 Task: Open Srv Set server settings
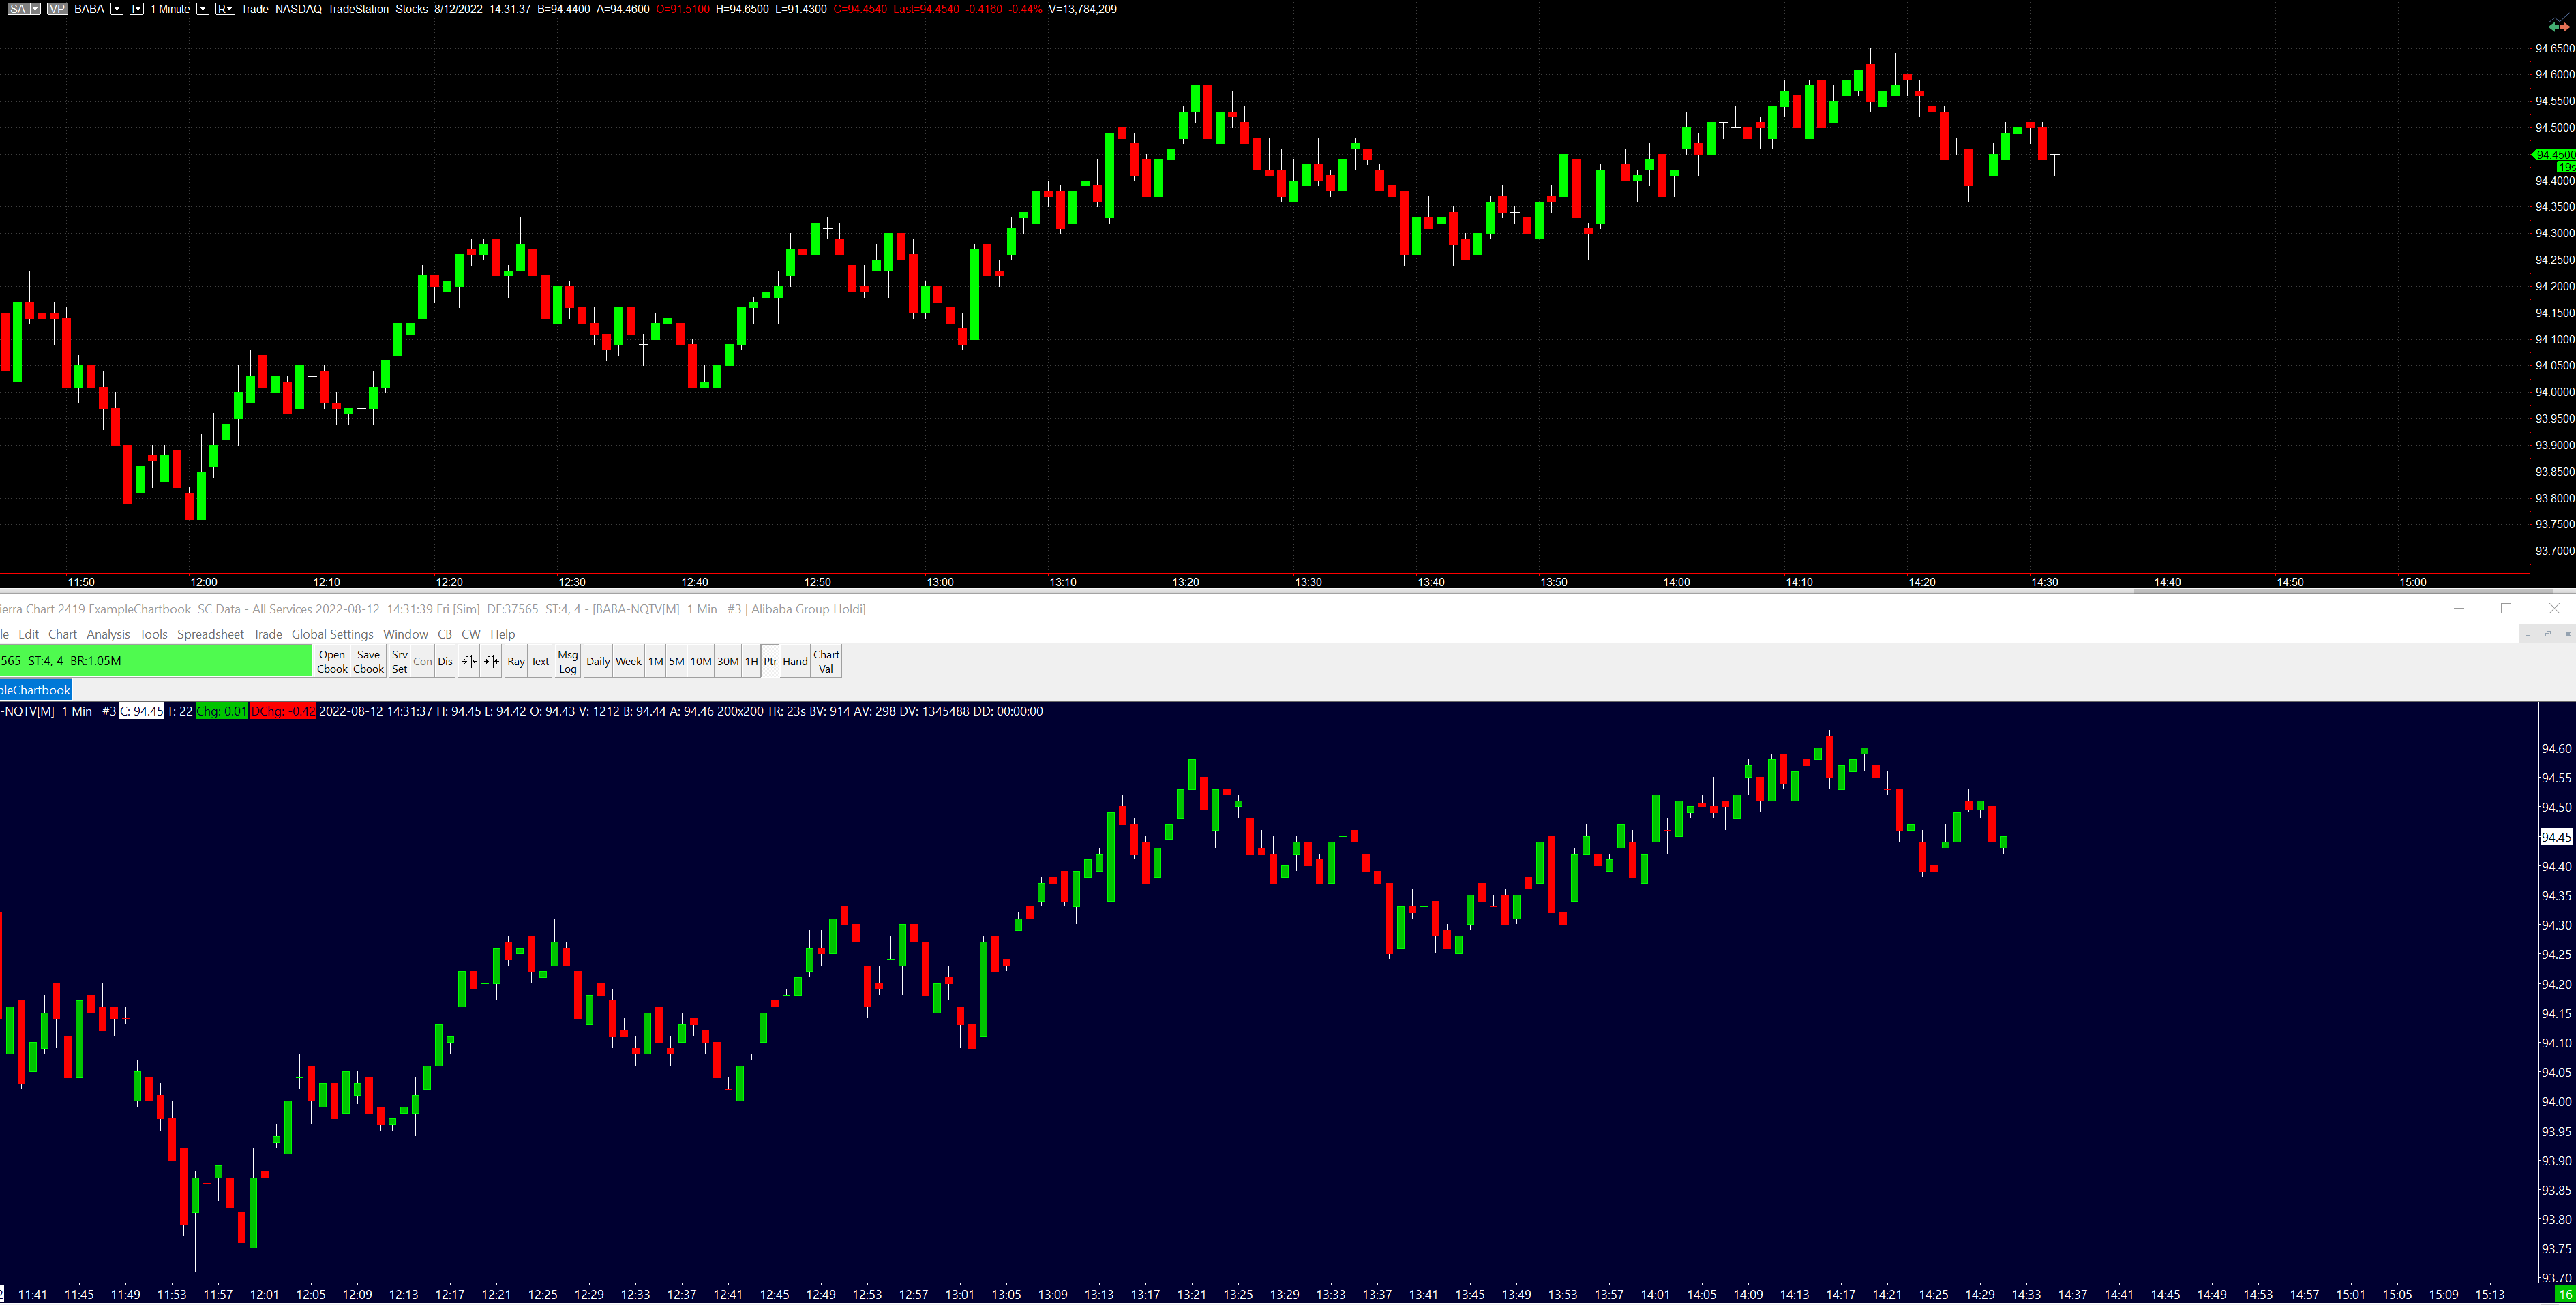399,662
